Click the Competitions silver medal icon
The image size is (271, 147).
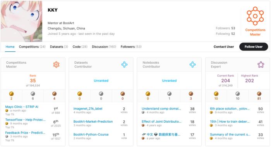(x=33, y=94)
